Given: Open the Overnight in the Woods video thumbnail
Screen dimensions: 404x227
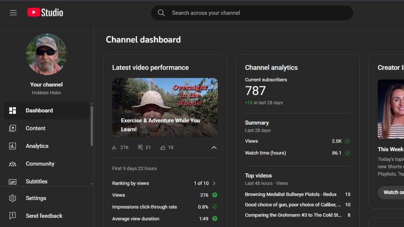Looking at the screenshot, I should 165,107.
